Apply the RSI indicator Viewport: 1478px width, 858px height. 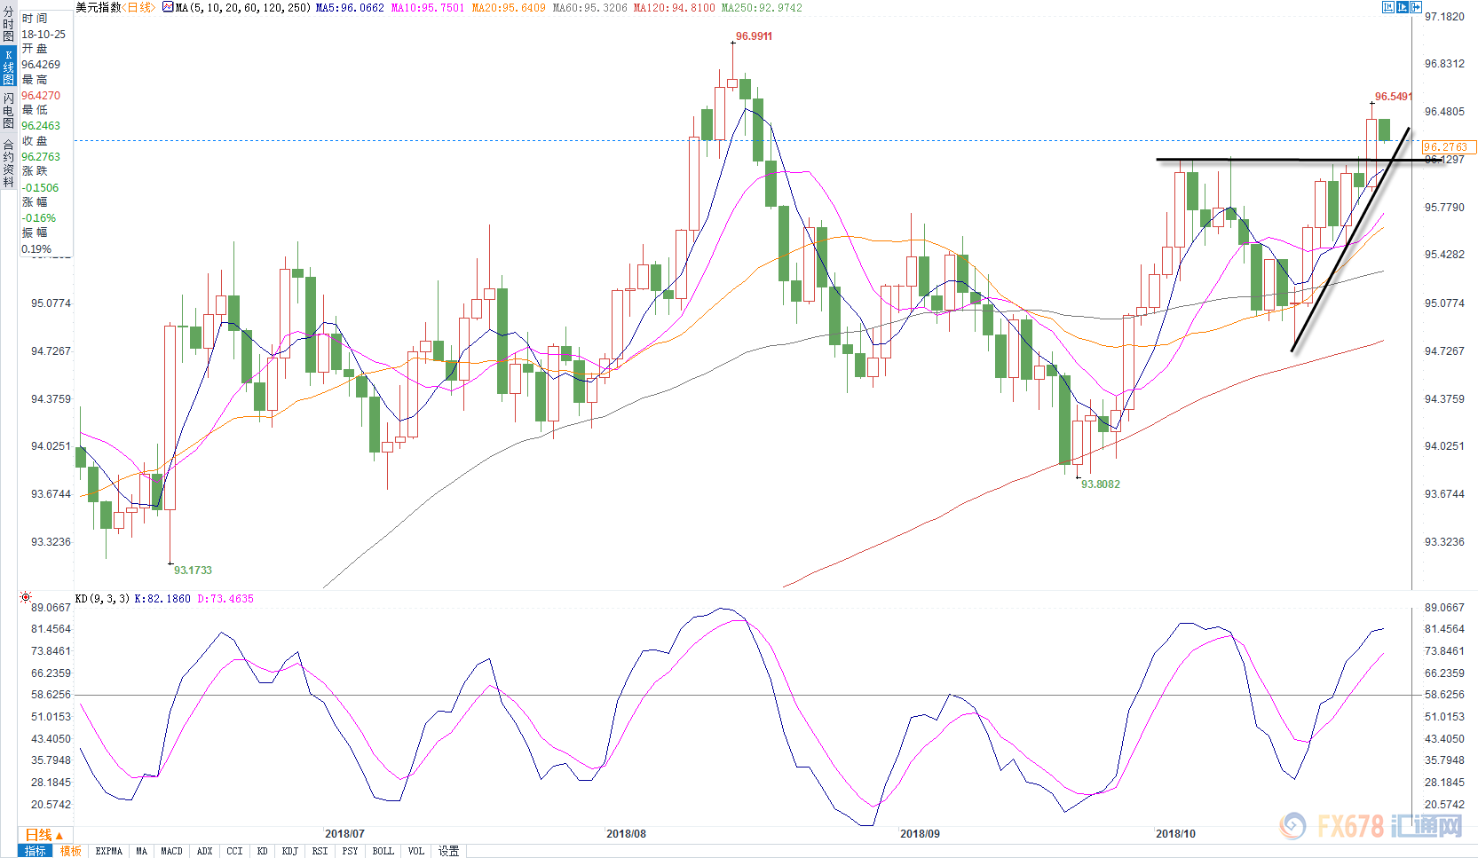pyautogui.click(x=320, y=851)
